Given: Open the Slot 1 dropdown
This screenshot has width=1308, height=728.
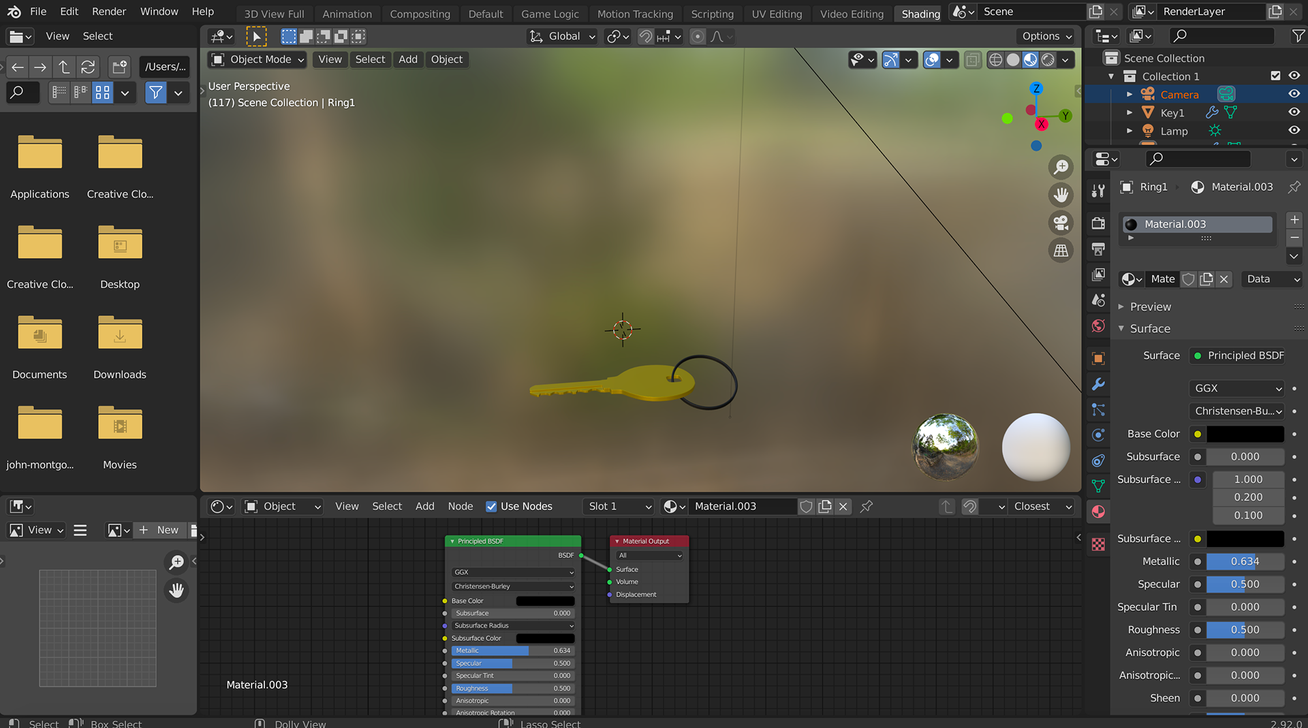Looking at the screenshot, I should (619, 507).
